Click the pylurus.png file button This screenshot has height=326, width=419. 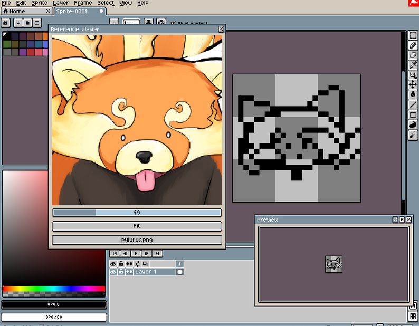[x=137, y=240]
